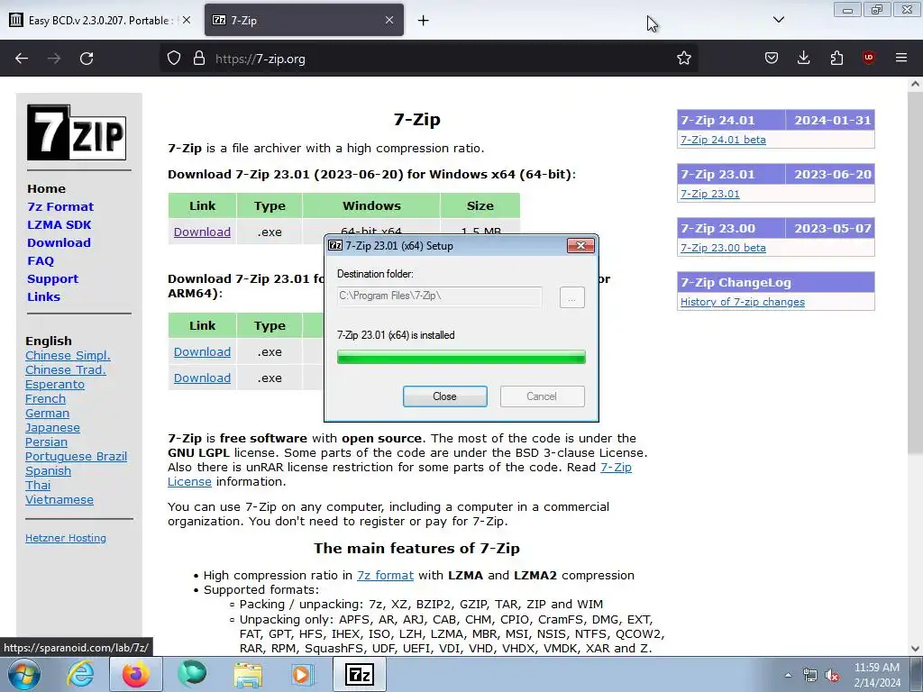
Task: Click the muted volume tray icon
Action: [832, 676]
